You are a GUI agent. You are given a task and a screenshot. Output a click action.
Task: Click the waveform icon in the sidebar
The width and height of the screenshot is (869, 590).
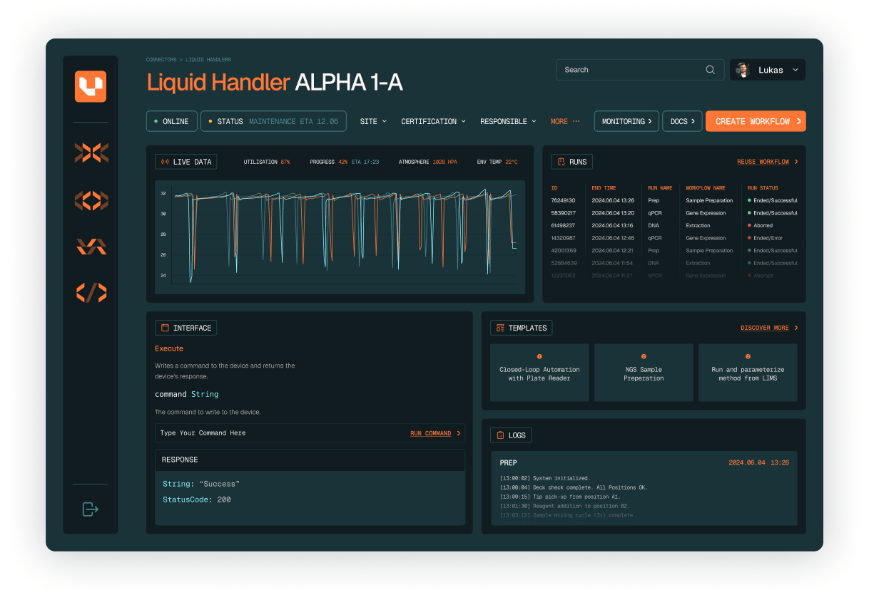[91, 247]
